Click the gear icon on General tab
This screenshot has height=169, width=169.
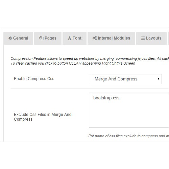click(x=10, y=38)
